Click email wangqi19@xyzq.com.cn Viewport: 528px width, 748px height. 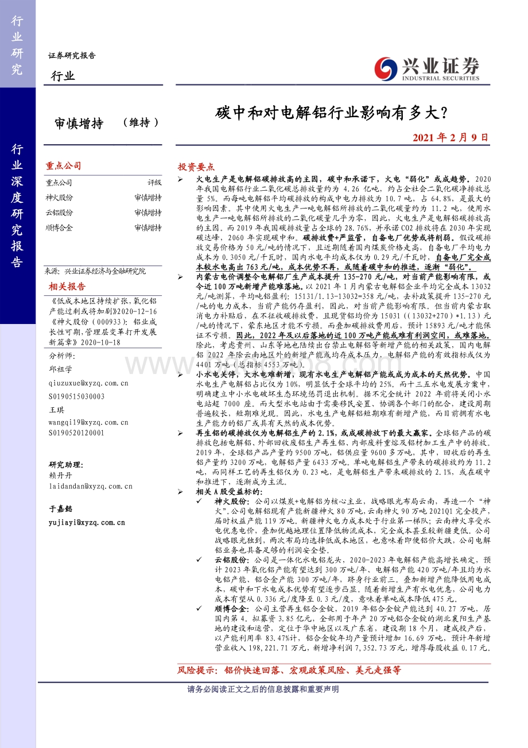click(x=88, y=422)
